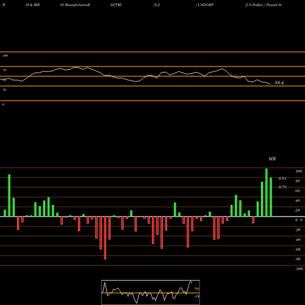Click the end of the RSI line

click(270, 84)
